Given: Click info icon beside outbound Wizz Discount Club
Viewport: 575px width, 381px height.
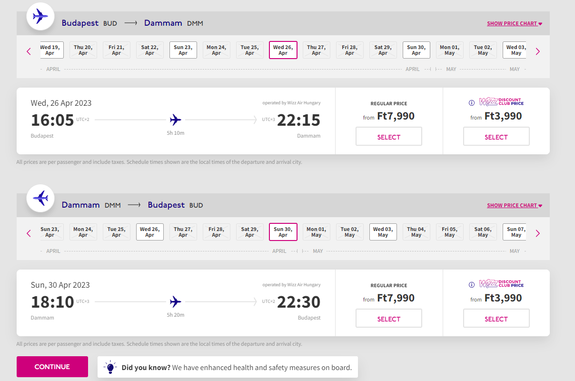Looking at the screenshot, I should (x=472, y=102).
